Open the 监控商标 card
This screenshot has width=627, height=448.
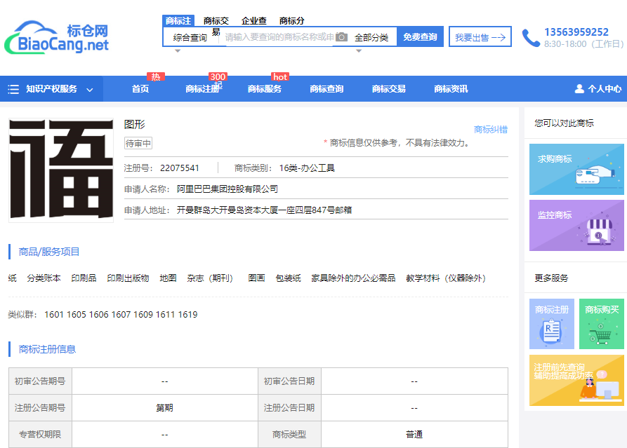576,226
